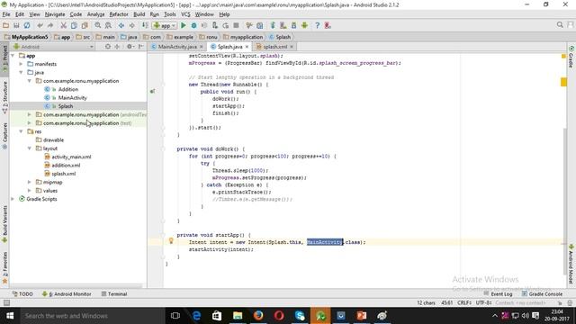
Task: Open the Android project view dropdown
Action: click(53, 47)
